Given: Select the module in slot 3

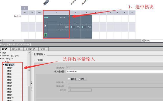Looking at the screenshot, I should click(x=86, y=27).
